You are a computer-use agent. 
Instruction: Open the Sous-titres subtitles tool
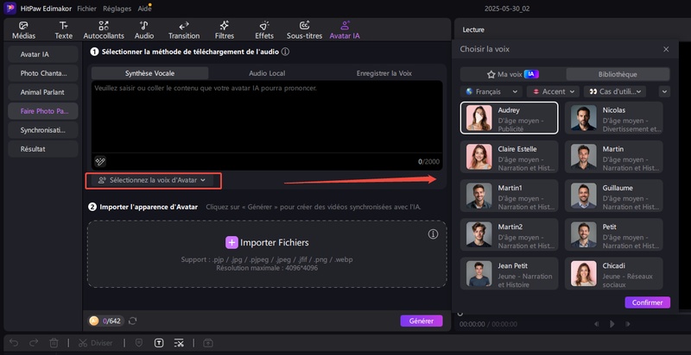[x=304, y=30]
